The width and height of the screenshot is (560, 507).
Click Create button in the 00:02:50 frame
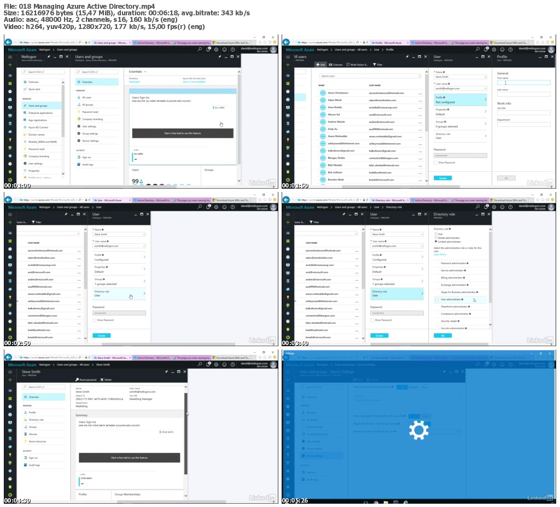tap(101, 335)
